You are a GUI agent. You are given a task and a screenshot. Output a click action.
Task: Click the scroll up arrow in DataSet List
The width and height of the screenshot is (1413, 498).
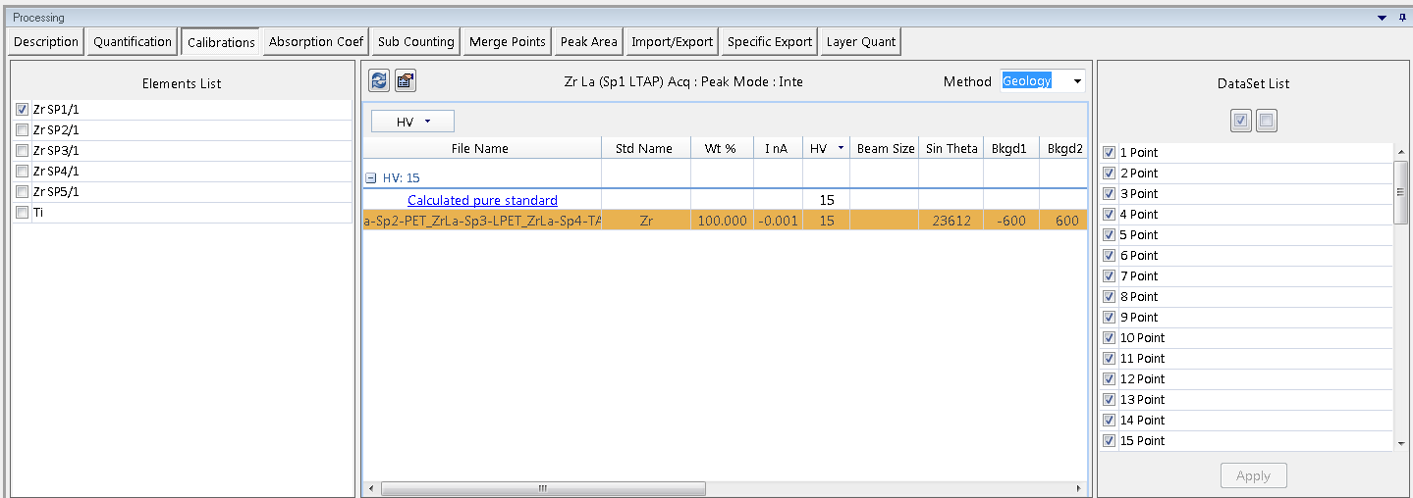pos(1400,152)
